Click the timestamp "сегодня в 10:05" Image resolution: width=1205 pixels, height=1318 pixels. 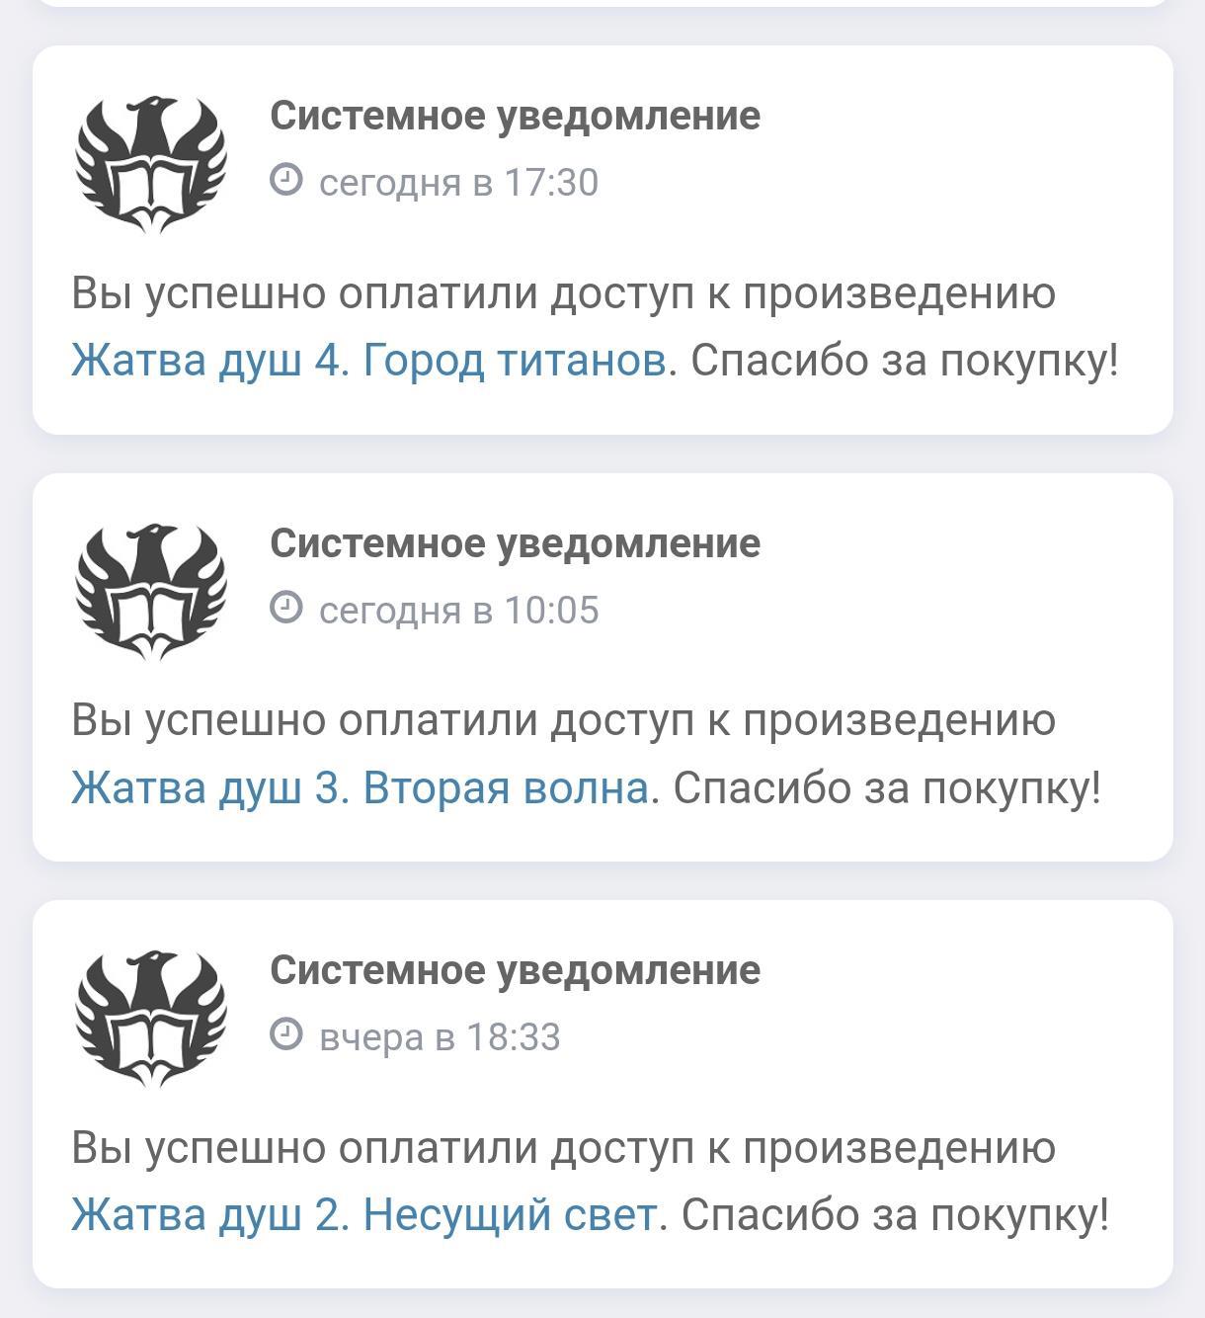[x=458, y=611]
